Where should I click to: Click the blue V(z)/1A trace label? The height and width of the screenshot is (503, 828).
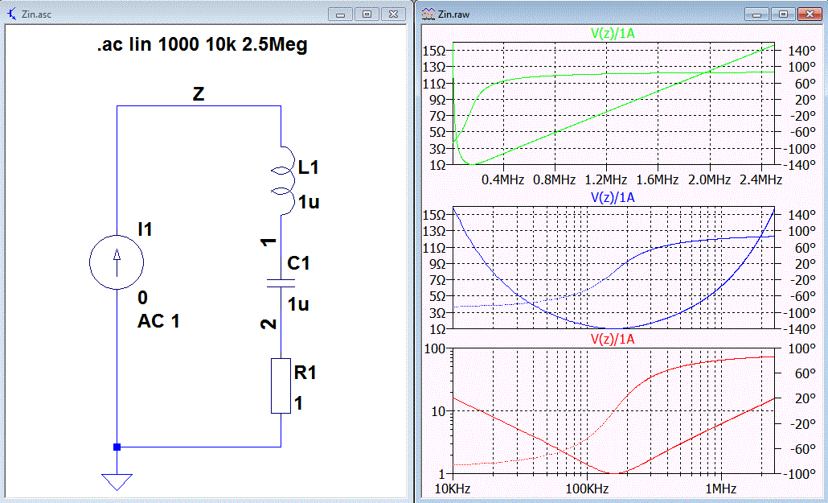(613, 197)
